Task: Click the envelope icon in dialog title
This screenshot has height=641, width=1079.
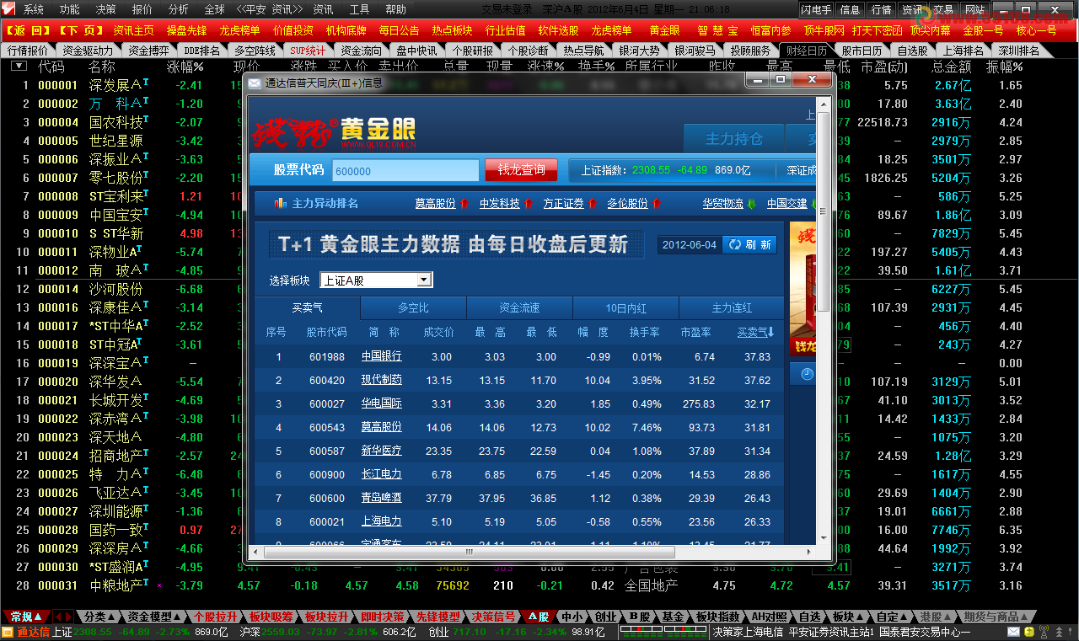Action: 255,83
